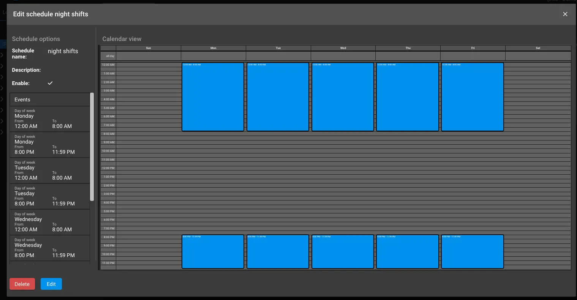
Task: Click the 12:00 PM time label
Action: tap(108, 168)
